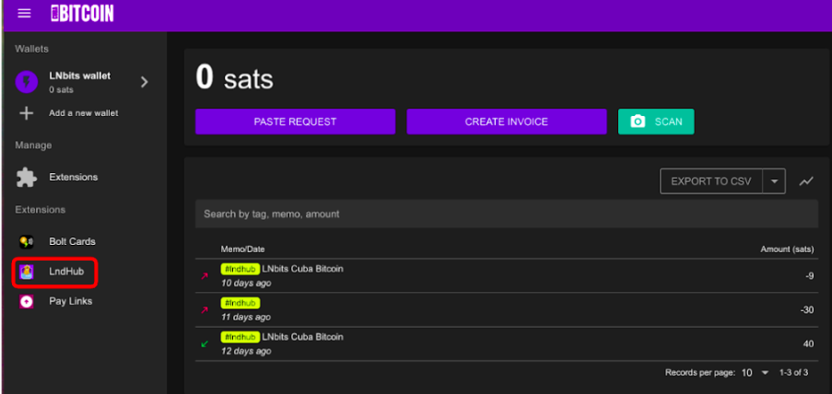Click '1-3 of 3' pagination text

(x=794, y=373)
